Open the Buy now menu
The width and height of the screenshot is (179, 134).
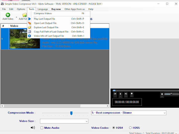pyautogui.click(x=56, y=9)
